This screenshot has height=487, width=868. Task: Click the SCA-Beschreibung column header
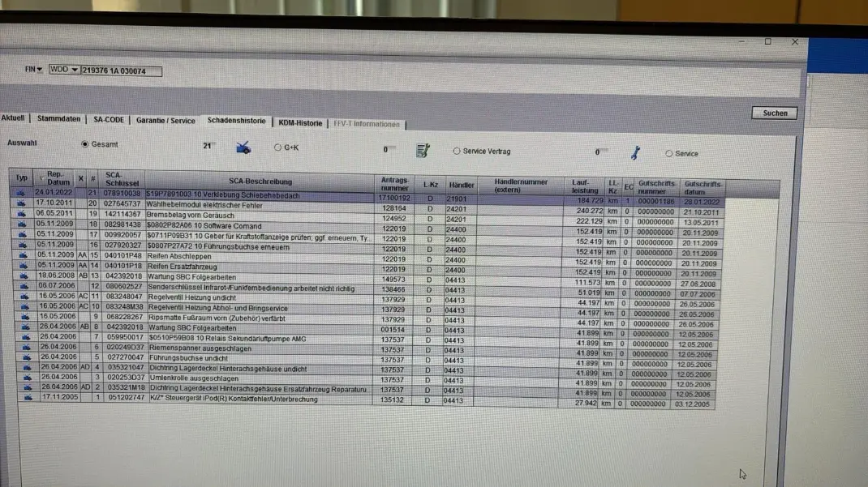[260, 181]
